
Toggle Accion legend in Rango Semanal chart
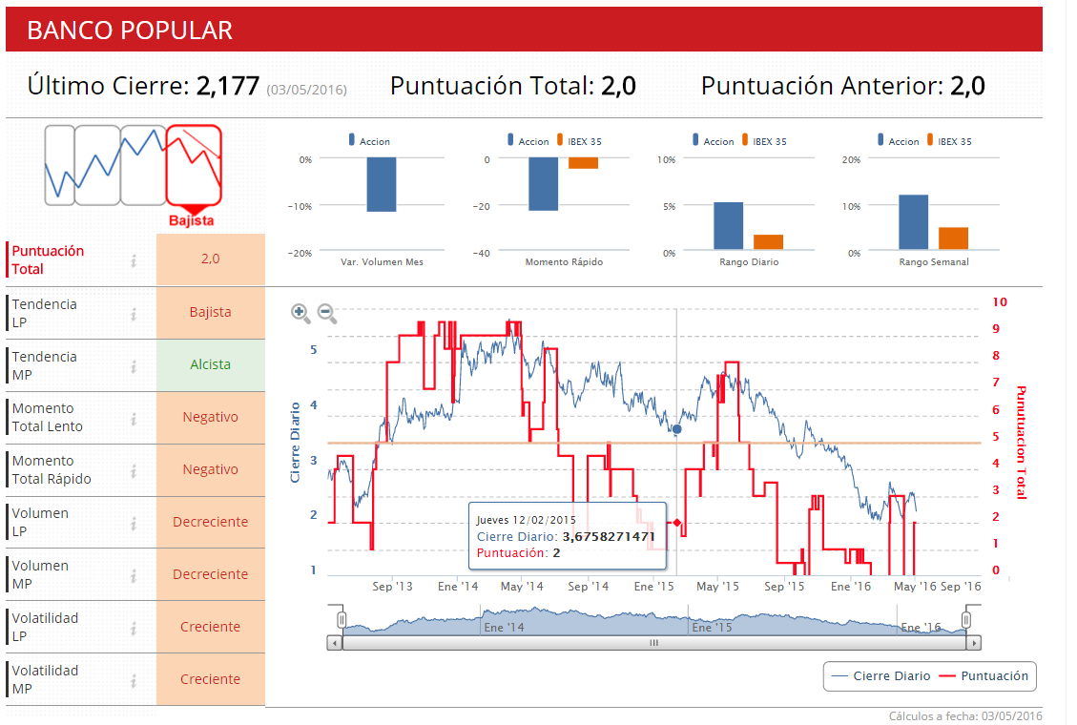coord(898,141)
